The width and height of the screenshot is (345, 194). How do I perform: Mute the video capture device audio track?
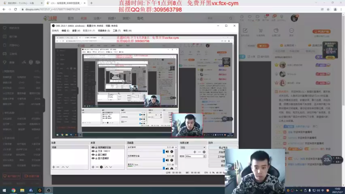pos(167,160)
